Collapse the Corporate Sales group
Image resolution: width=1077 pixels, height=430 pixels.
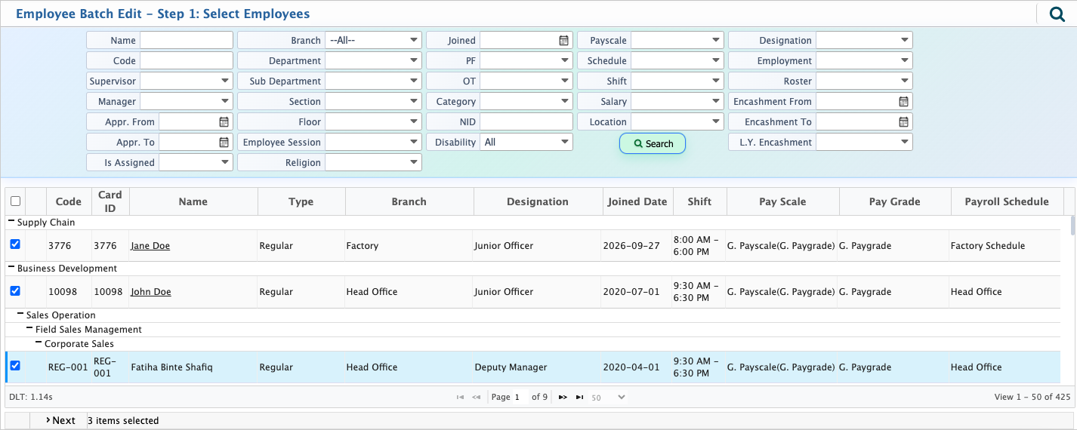coord(39,342)
